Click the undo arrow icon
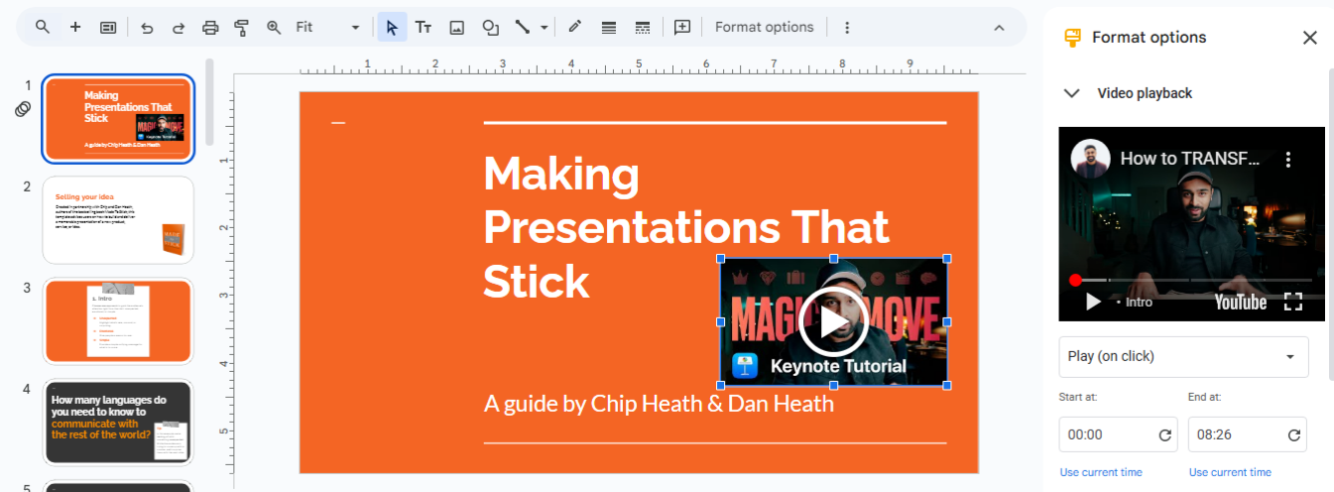1334x492 pixels. click(x=147, y=28)
